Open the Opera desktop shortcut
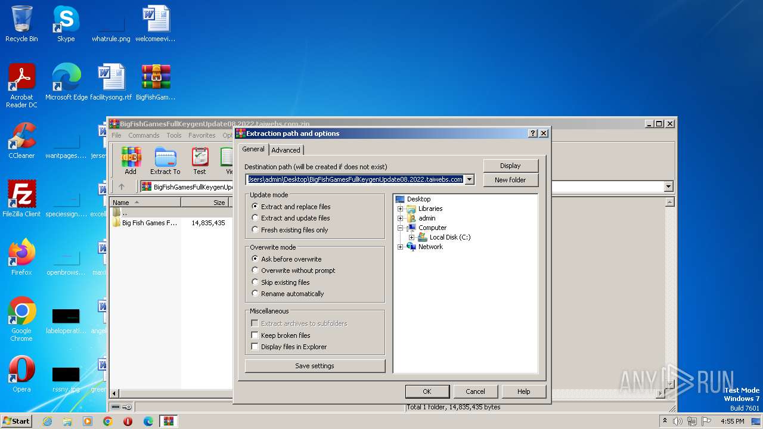Viewport: 763px width, 429px height. [x=21, y=374]
